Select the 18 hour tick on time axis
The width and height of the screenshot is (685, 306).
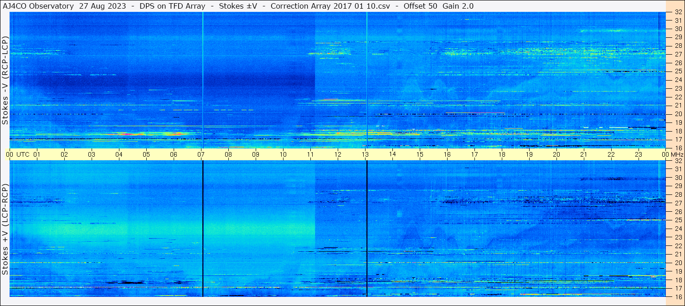(502, 154)
